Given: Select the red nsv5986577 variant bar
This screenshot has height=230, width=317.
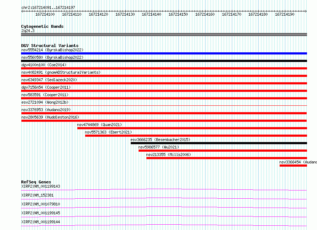Looking at the screenshot, I should [223, 151].
